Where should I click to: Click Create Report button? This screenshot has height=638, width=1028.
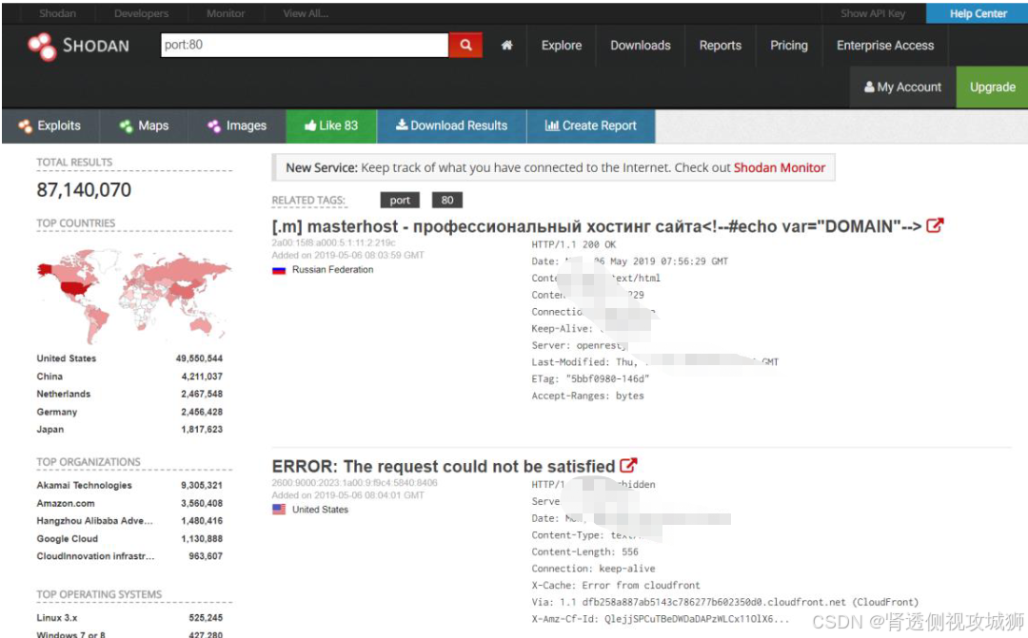tap(591, 126)
